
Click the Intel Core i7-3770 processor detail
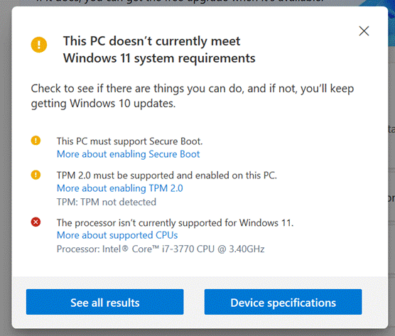coord(161,249)
